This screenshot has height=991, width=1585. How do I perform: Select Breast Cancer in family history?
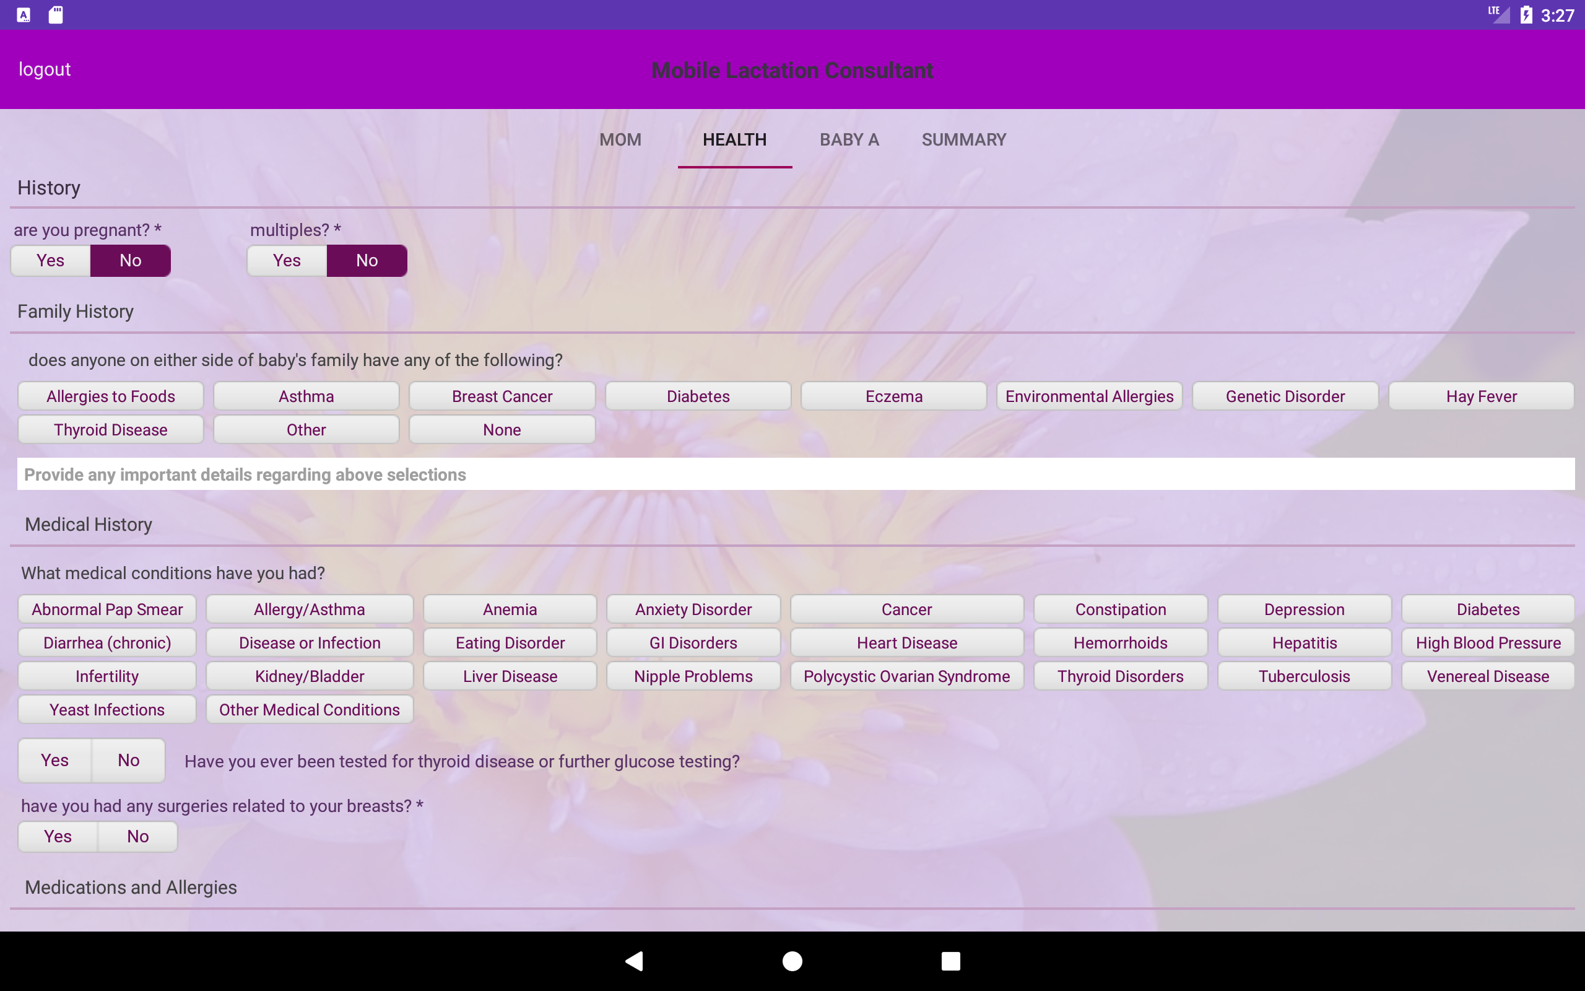point(502,396)
